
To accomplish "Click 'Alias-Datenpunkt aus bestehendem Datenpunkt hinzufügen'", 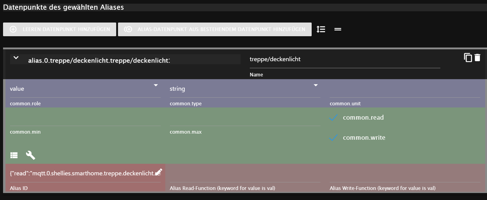I will point(215,29).
